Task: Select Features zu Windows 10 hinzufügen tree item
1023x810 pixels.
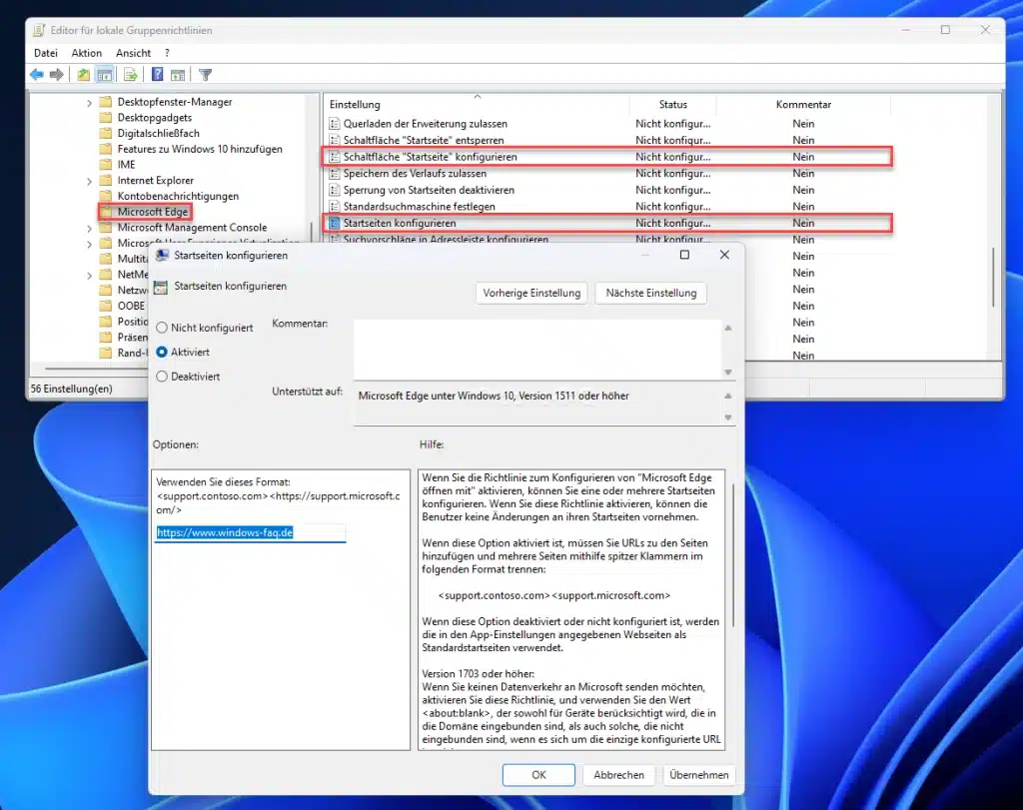Action: (200, 149)
